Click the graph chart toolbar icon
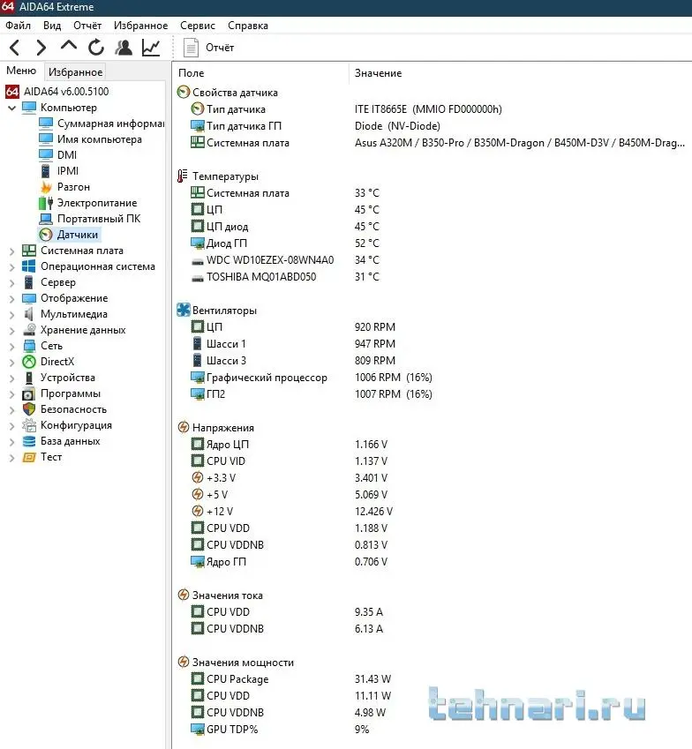Screen dimensions: 692x749 coord(151,48)
